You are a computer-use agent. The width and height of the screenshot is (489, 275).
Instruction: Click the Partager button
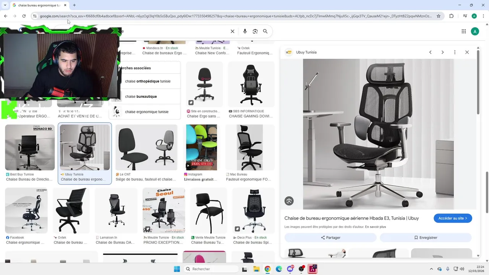[330, 238]
